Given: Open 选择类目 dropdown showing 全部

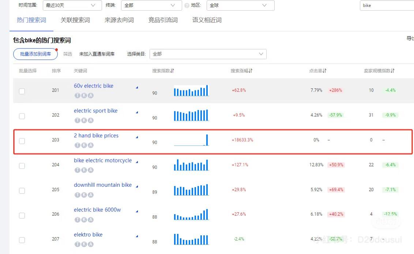Looking at the screenshot, I should pos(208,54).
